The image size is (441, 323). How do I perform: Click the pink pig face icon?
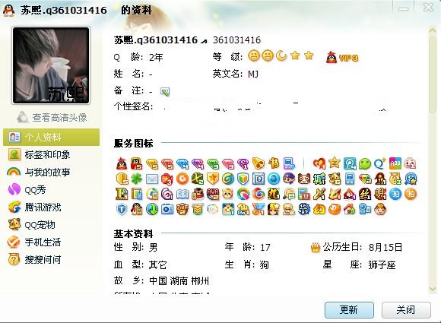(410, 163)
